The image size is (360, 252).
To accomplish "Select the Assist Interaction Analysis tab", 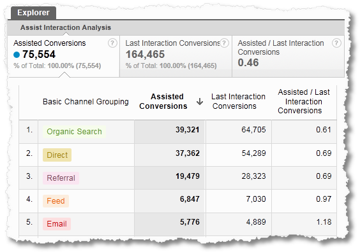I will click(x=66, y=27).
